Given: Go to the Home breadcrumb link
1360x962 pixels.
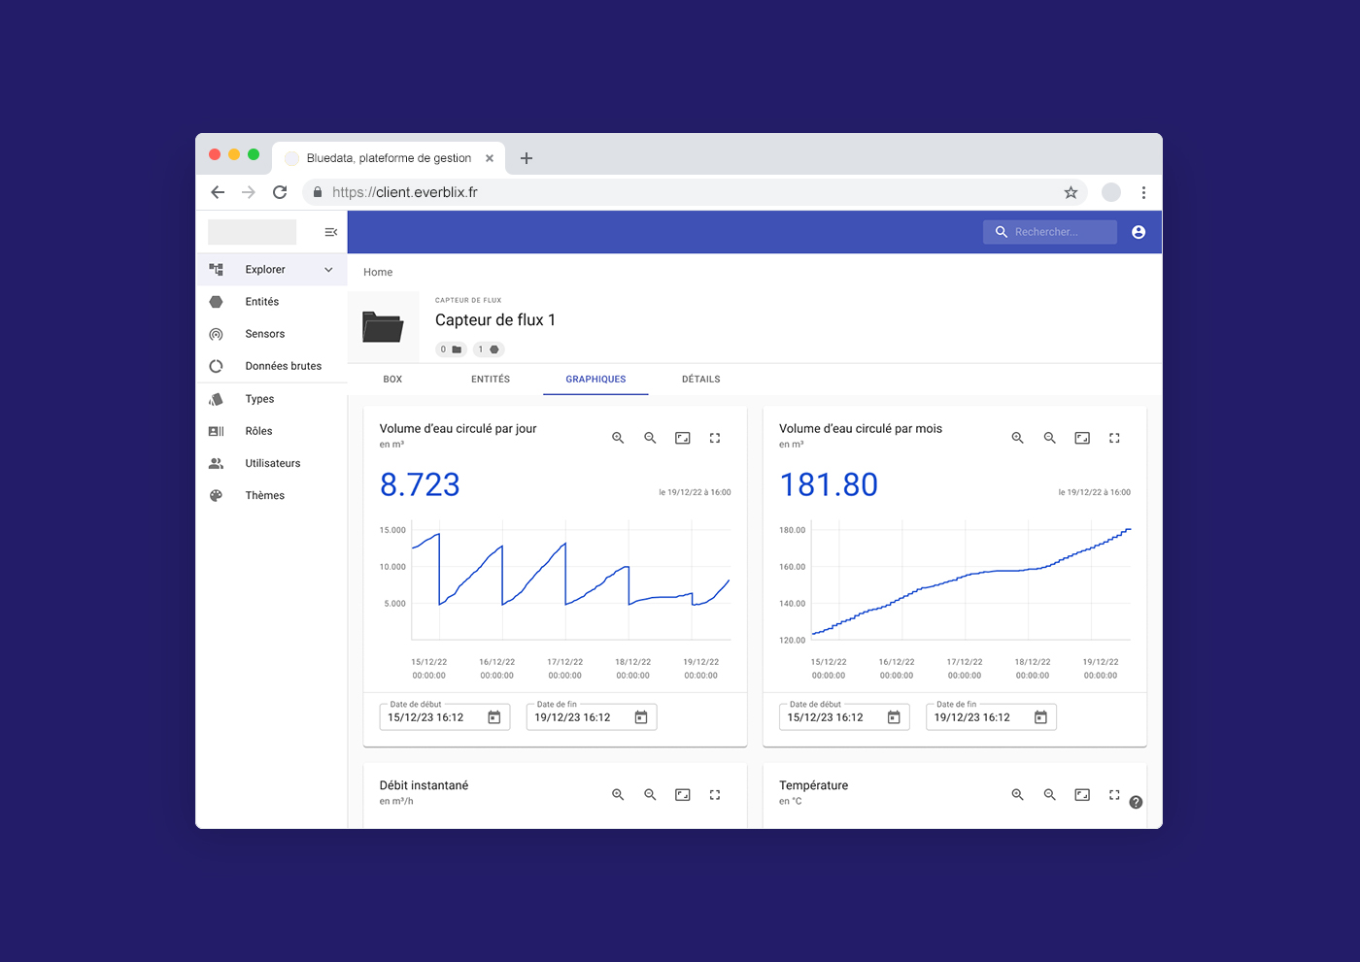Looking at the screenshot, I should pyautogui.click(x=378, y=273).
